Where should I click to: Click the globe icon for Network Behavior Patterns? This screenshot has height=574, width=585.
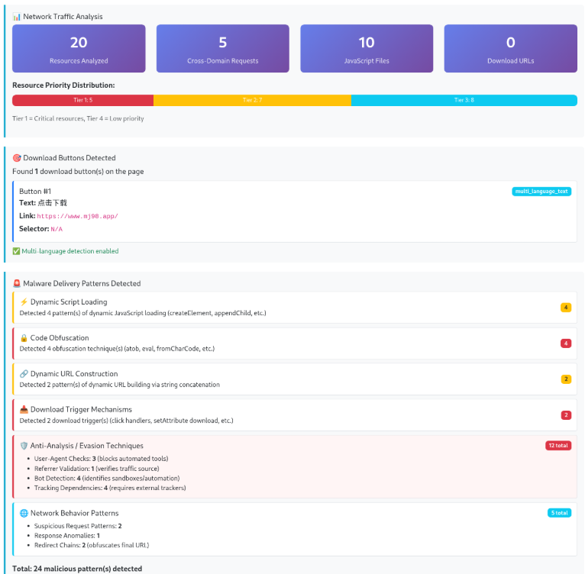click(24, 513)
